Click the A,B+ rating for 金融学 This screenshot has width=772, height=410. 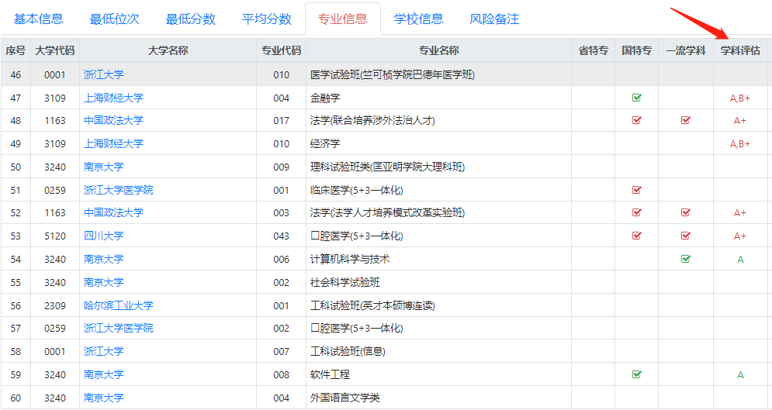point(740,98)
